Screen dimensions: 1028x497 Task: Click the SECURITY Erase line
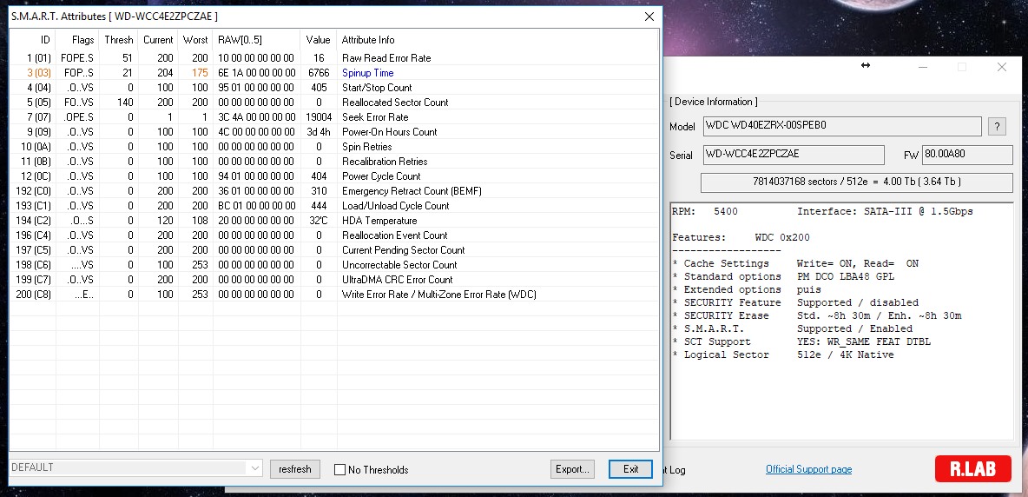(x=817, y=315)
